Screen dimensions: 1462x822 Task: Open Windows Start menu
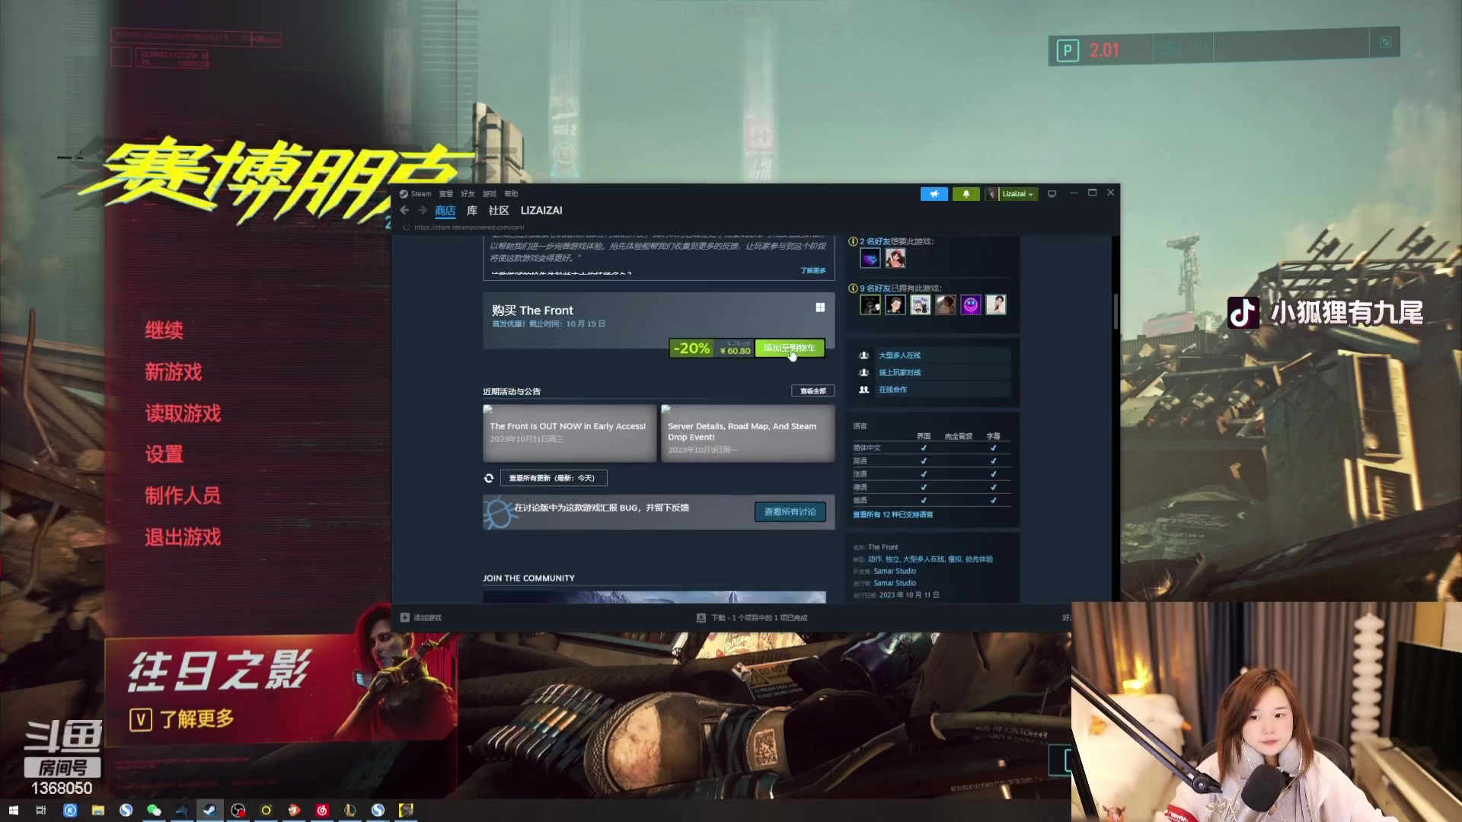(x=13, y=810)
